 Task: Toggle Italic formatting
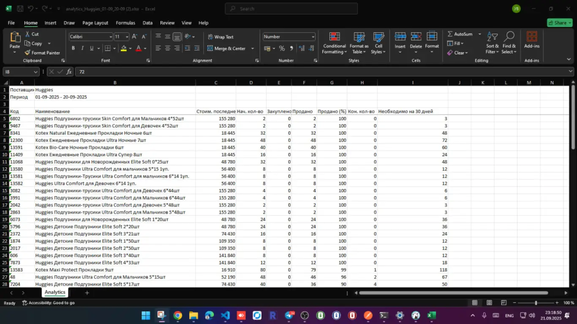click(x=82, y=49)
